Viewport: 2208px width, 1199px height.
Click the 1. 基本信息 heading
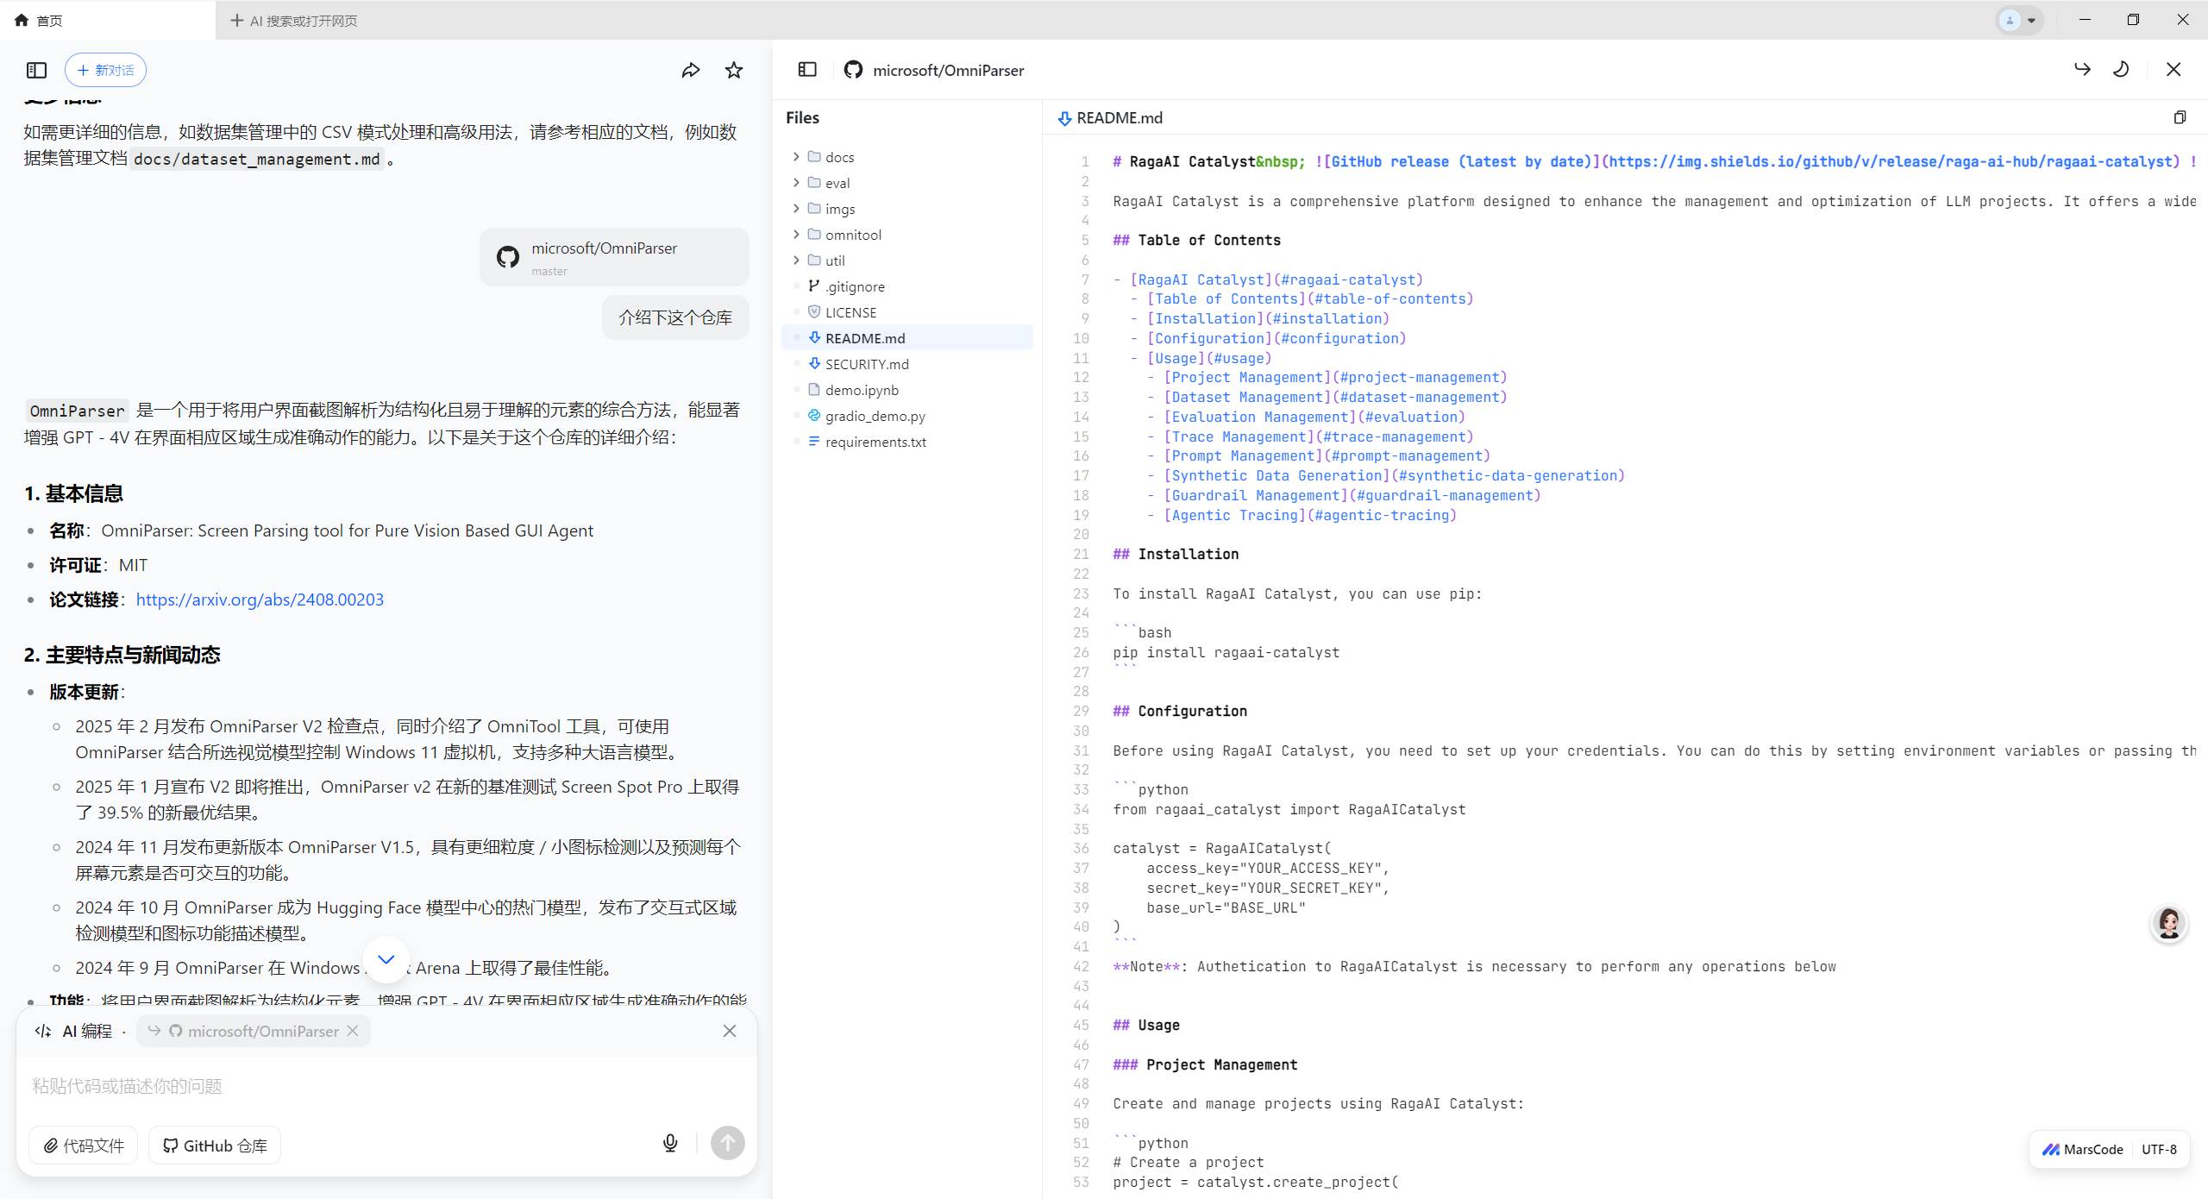point(73,493)
